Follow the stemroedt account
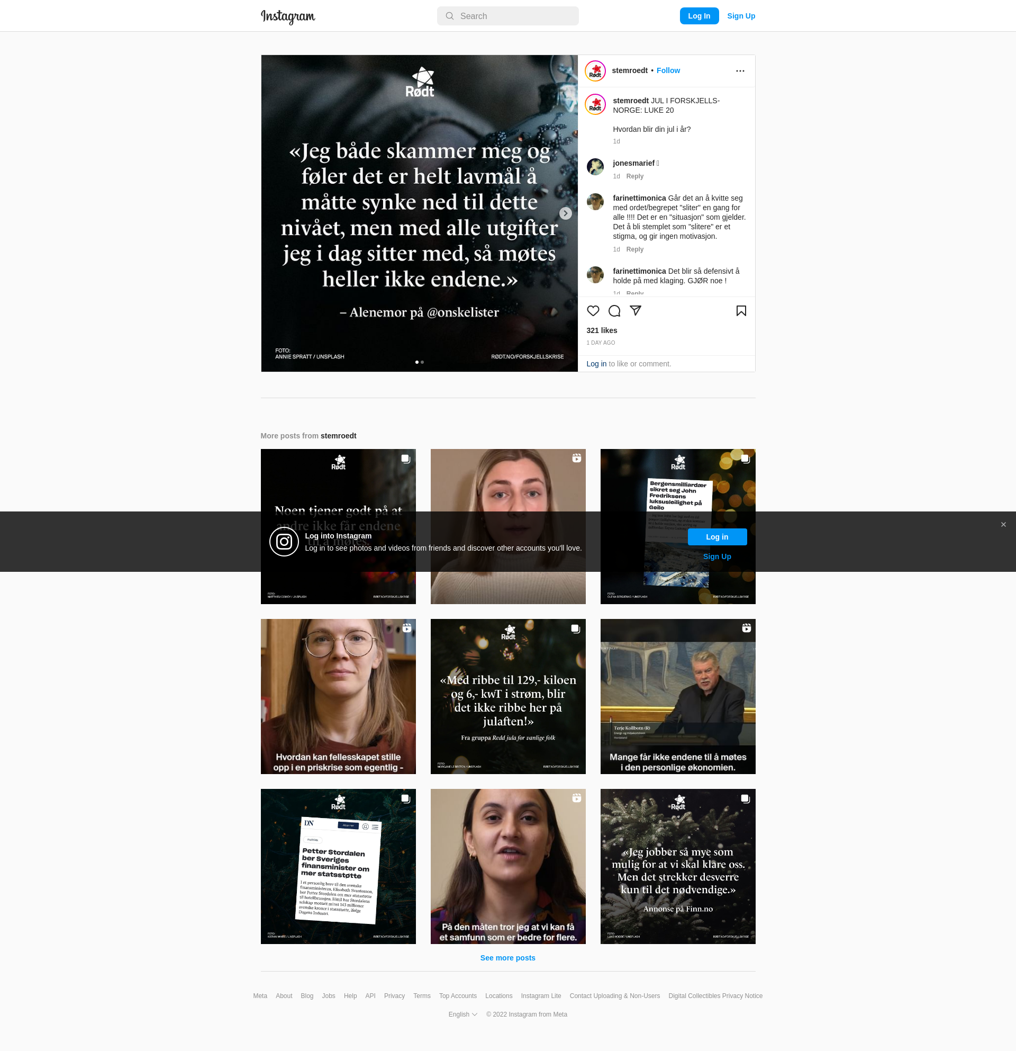 [x=668, y=71]
